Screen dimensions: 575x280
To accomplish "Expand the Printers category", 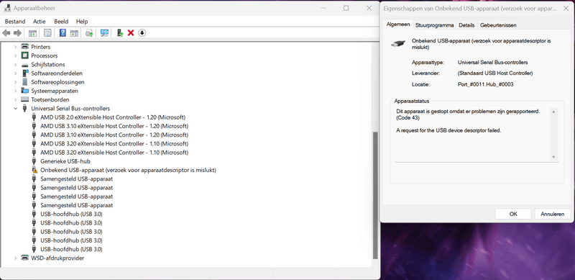I will pyautogui.click(x=15, y=47).
